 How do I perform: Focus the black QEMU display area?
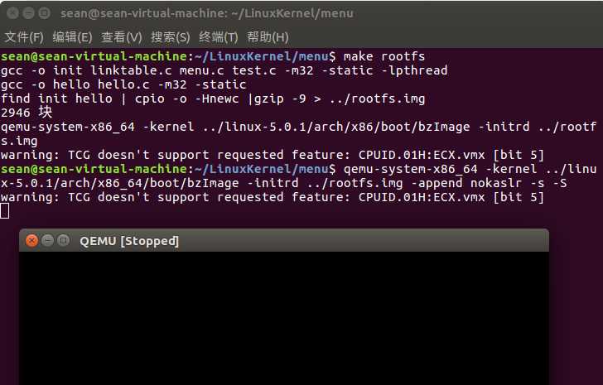[284, 319]
